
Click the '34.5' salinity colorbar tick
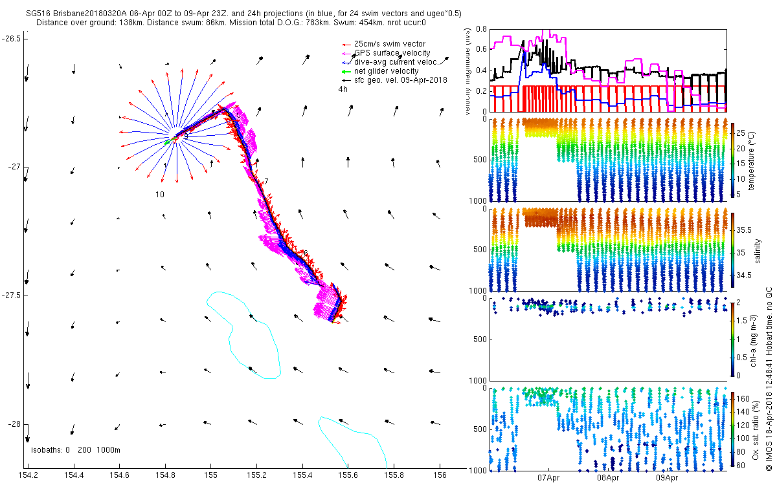coord(744,275)
